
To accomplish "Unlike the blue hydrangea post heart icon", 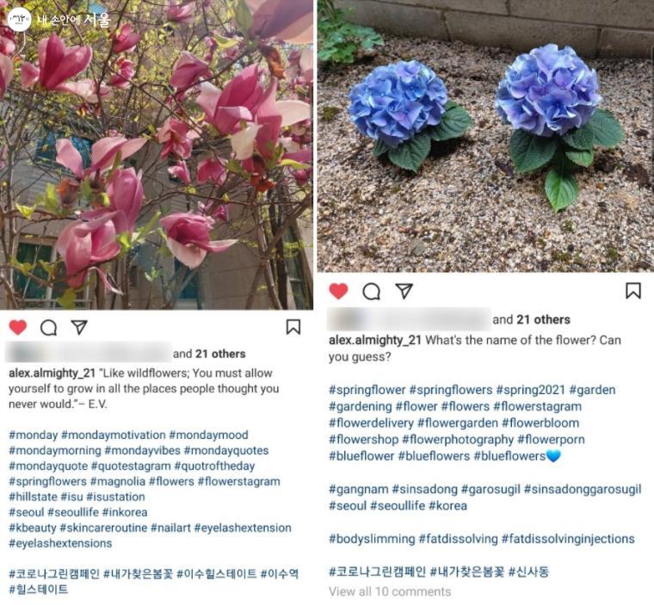I will (338, 291).
